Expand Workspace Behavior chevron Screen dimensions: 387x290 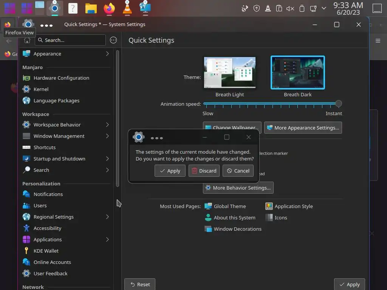[x=107, y=125]
